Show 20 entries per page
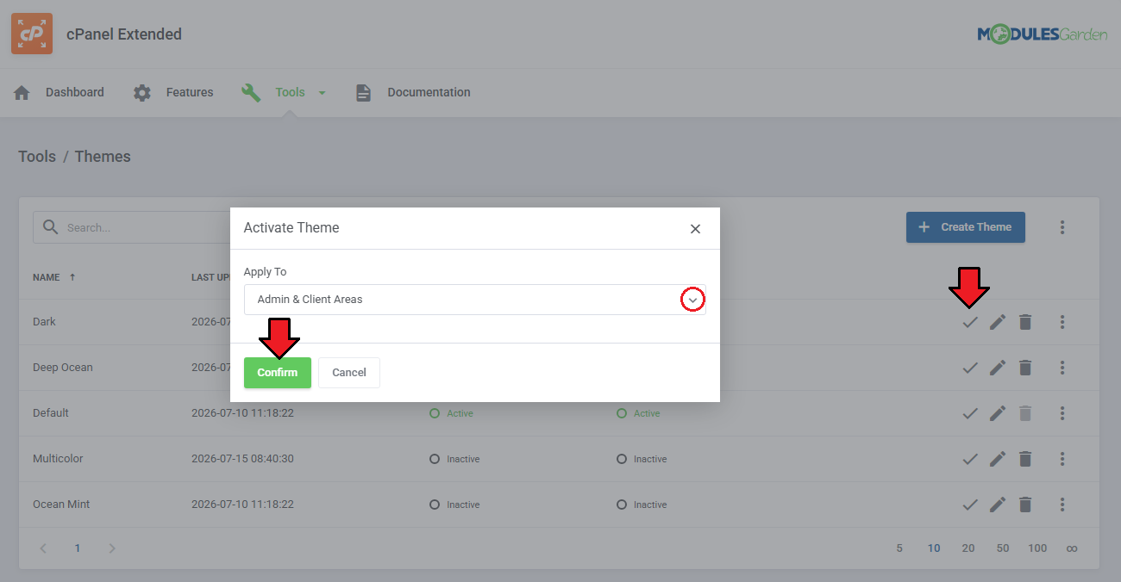Image resolution: width=1121 pixels, height=582 pixels. click(x=968, y=548)
